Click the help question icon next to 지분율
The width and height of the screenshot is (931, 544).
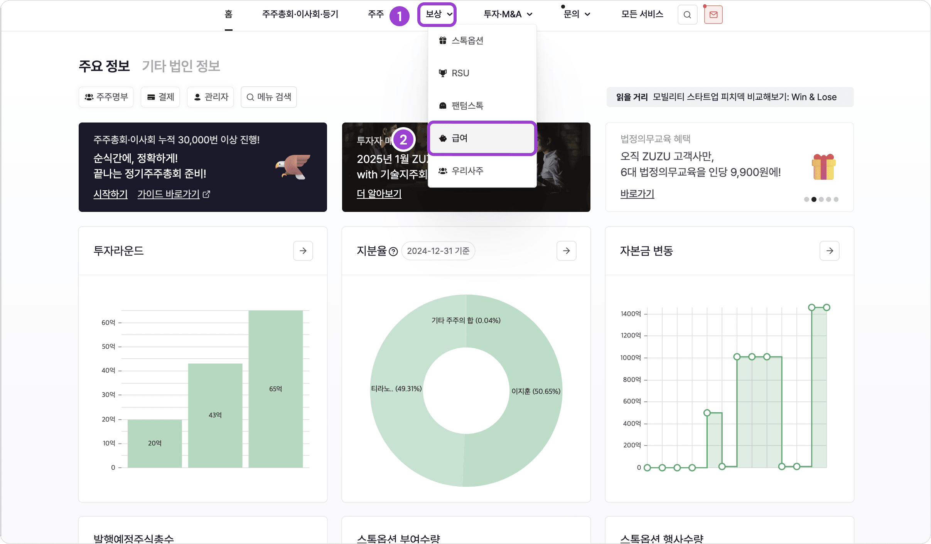click(x=393, y=252)
